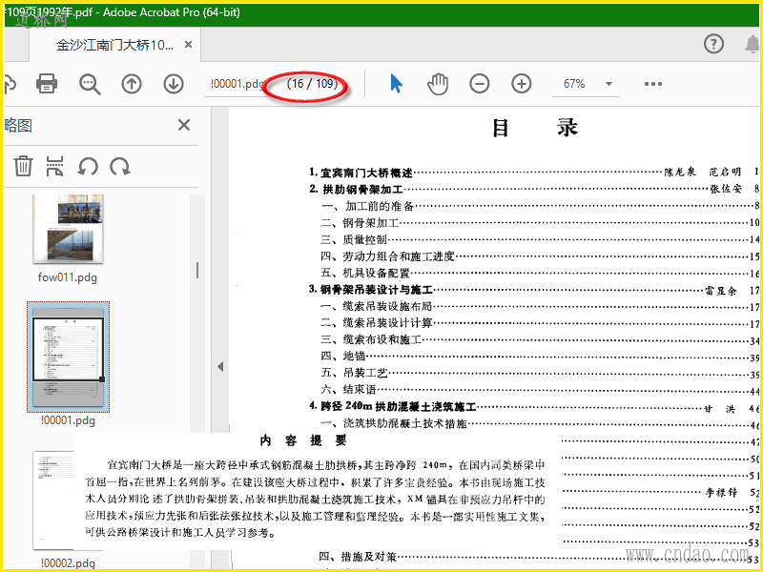Go to next page with down arrow
763x572 pixels.
pyautogui.click(x=174, y=84)
